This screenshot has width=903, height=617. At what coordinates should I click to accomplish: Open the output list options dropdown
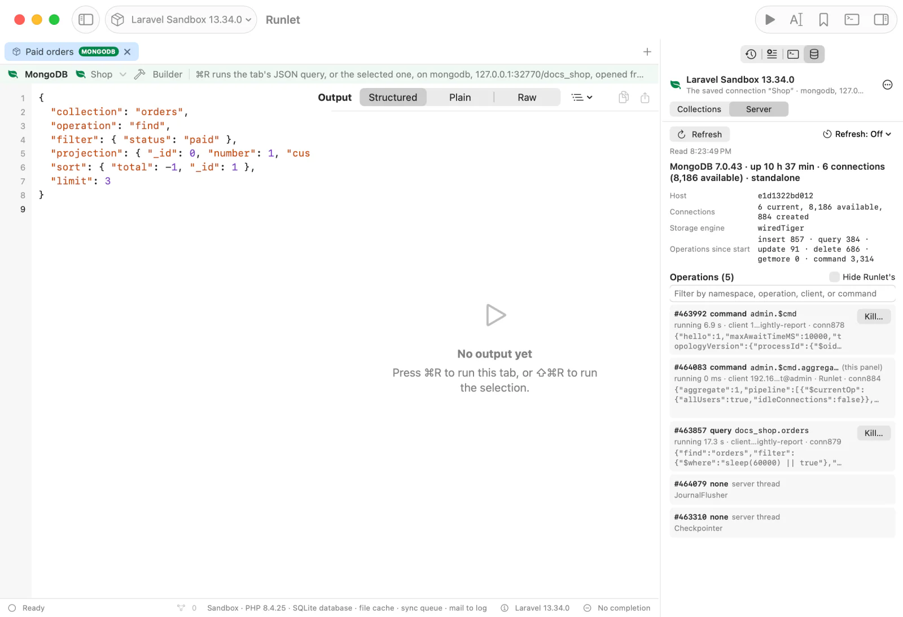tap(582, 98)
